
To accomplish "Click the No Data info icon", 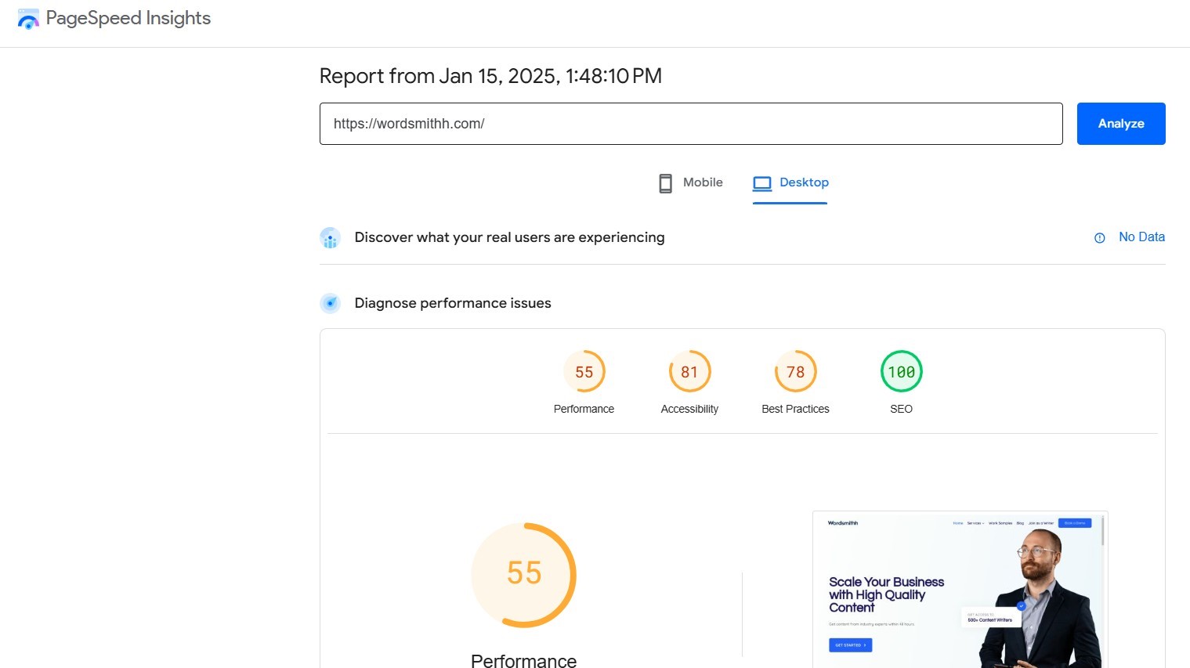I will pos(1100,238).
